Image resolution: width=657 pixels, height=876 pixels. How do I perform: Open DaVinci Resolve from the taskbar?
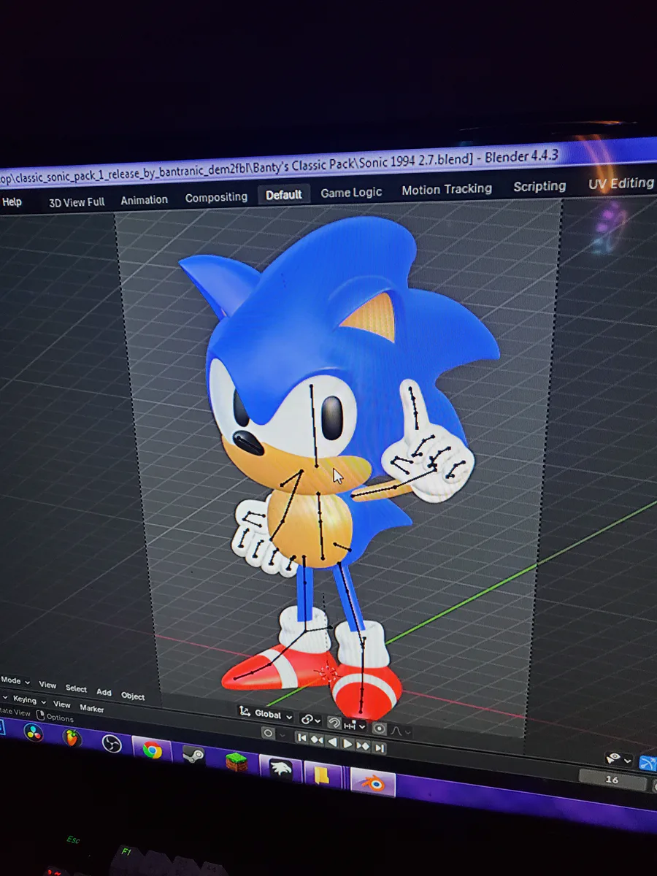click(x=32, y=732)
